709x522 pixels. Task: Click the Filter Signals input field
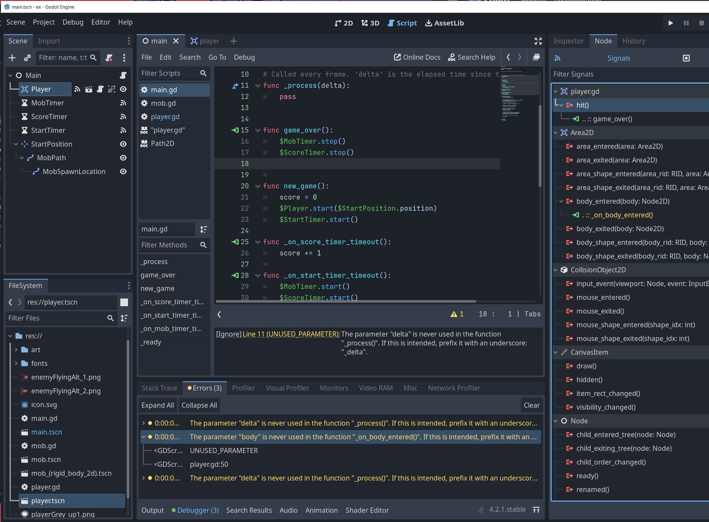[x=629, y=74]
